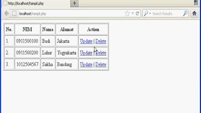Click the name cell Budi
201x113 pixels.
48,41
